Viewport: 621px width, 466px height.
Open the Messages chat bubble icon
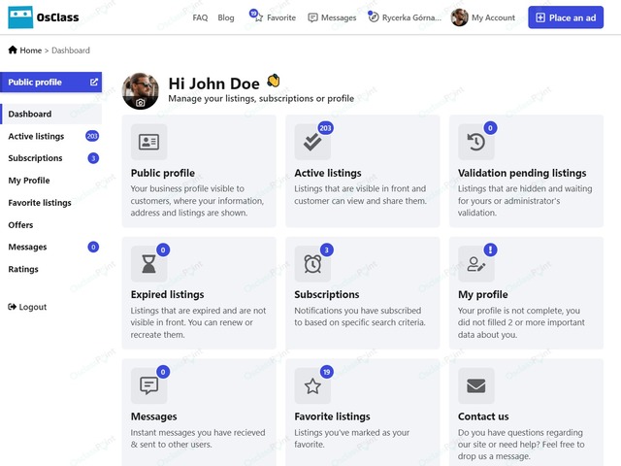coord(148,385)
